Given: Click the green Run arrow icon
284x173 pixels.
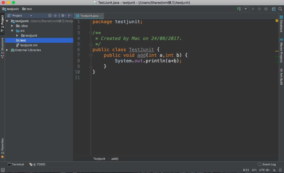Looking at the screenshot, I should 253,9.
